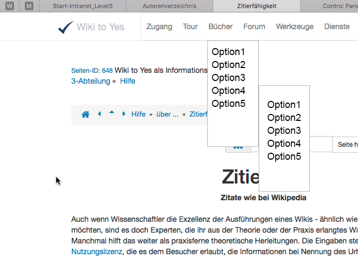Click the Seite button at right
The height and width of the screenshot is (258, 358).
pyautogui.click(x=347, y=145)
